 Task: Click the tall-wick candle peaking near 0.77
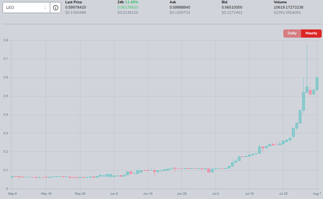307,90
